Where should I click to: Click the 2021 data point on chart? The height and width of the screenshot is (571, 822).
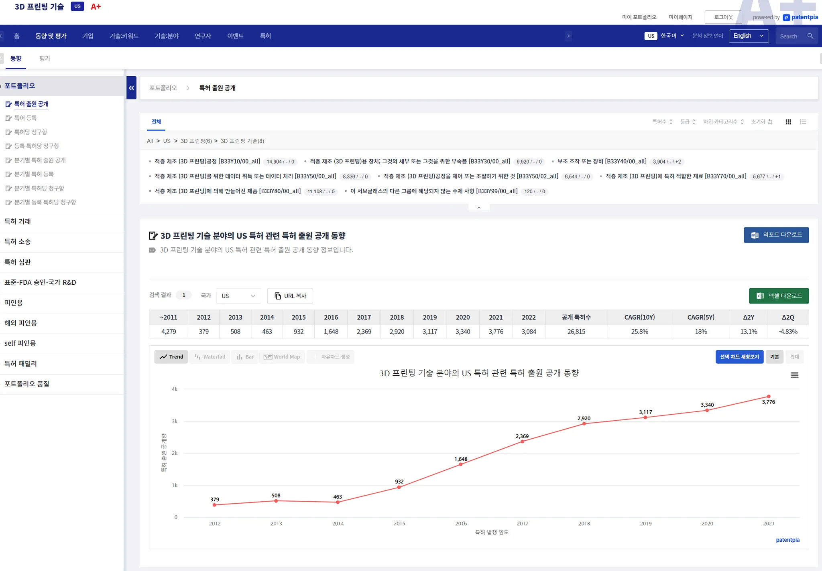tap(769, 397)
